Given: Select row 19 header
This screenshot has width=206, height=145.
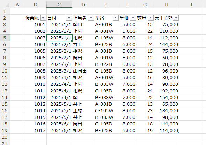Looking at the screenshot, I should (5, 130).
